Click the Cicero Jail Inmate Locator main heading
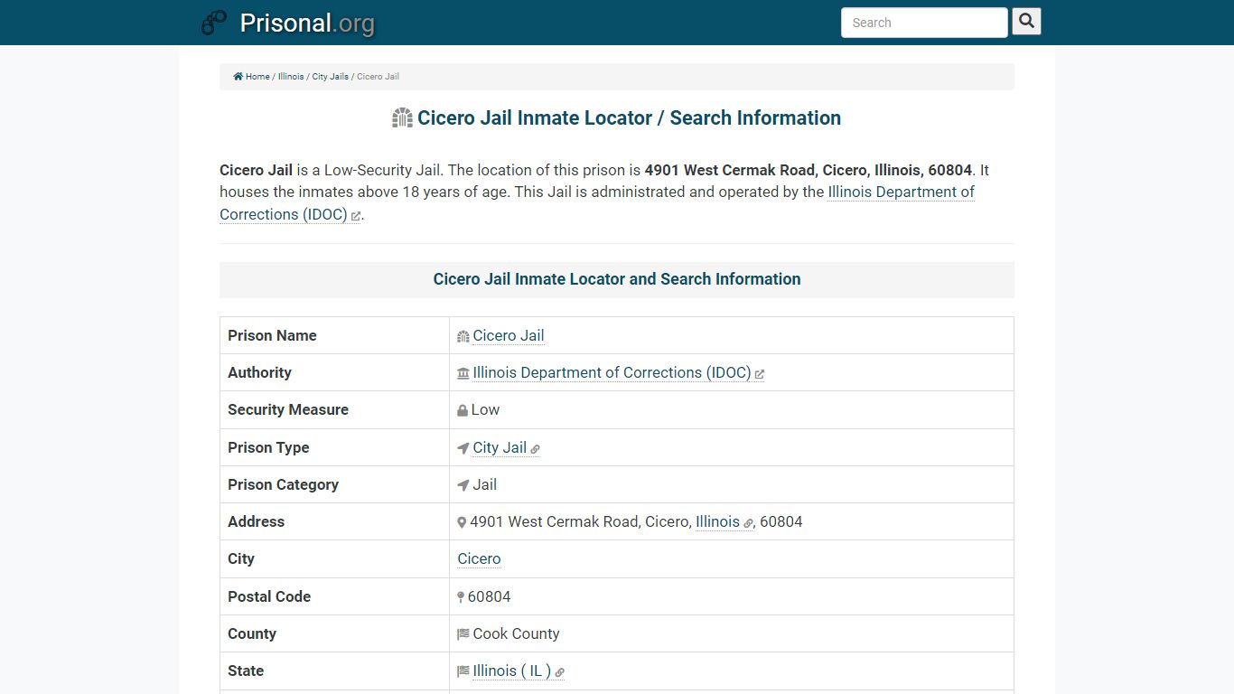The width and height of the screenshot is (1234, 694). coord(629,118)
